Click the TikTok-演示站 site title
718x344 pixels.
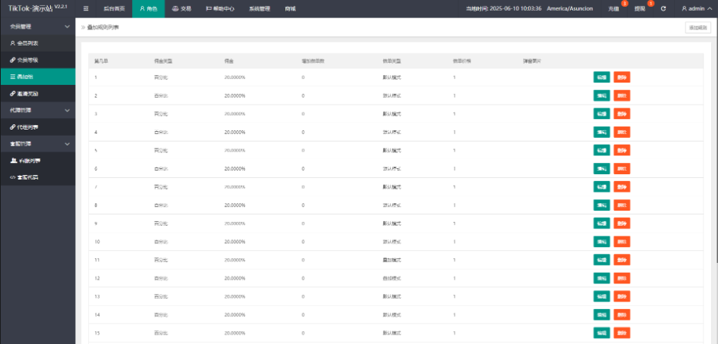[30, 8]
